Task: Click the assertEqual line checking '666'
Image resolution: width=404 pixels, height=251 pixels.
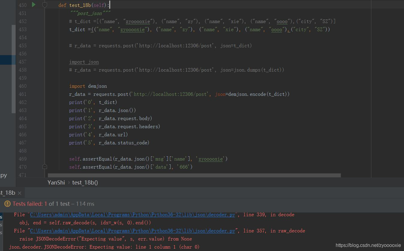Action: (x=131, y=167)
